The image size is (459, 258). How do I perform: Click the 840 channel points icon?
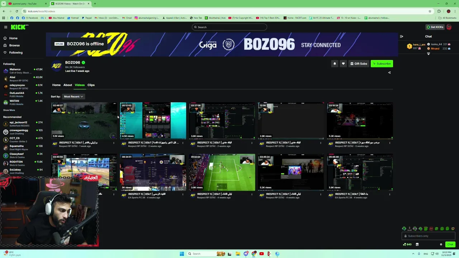click(x=407, y=244)
